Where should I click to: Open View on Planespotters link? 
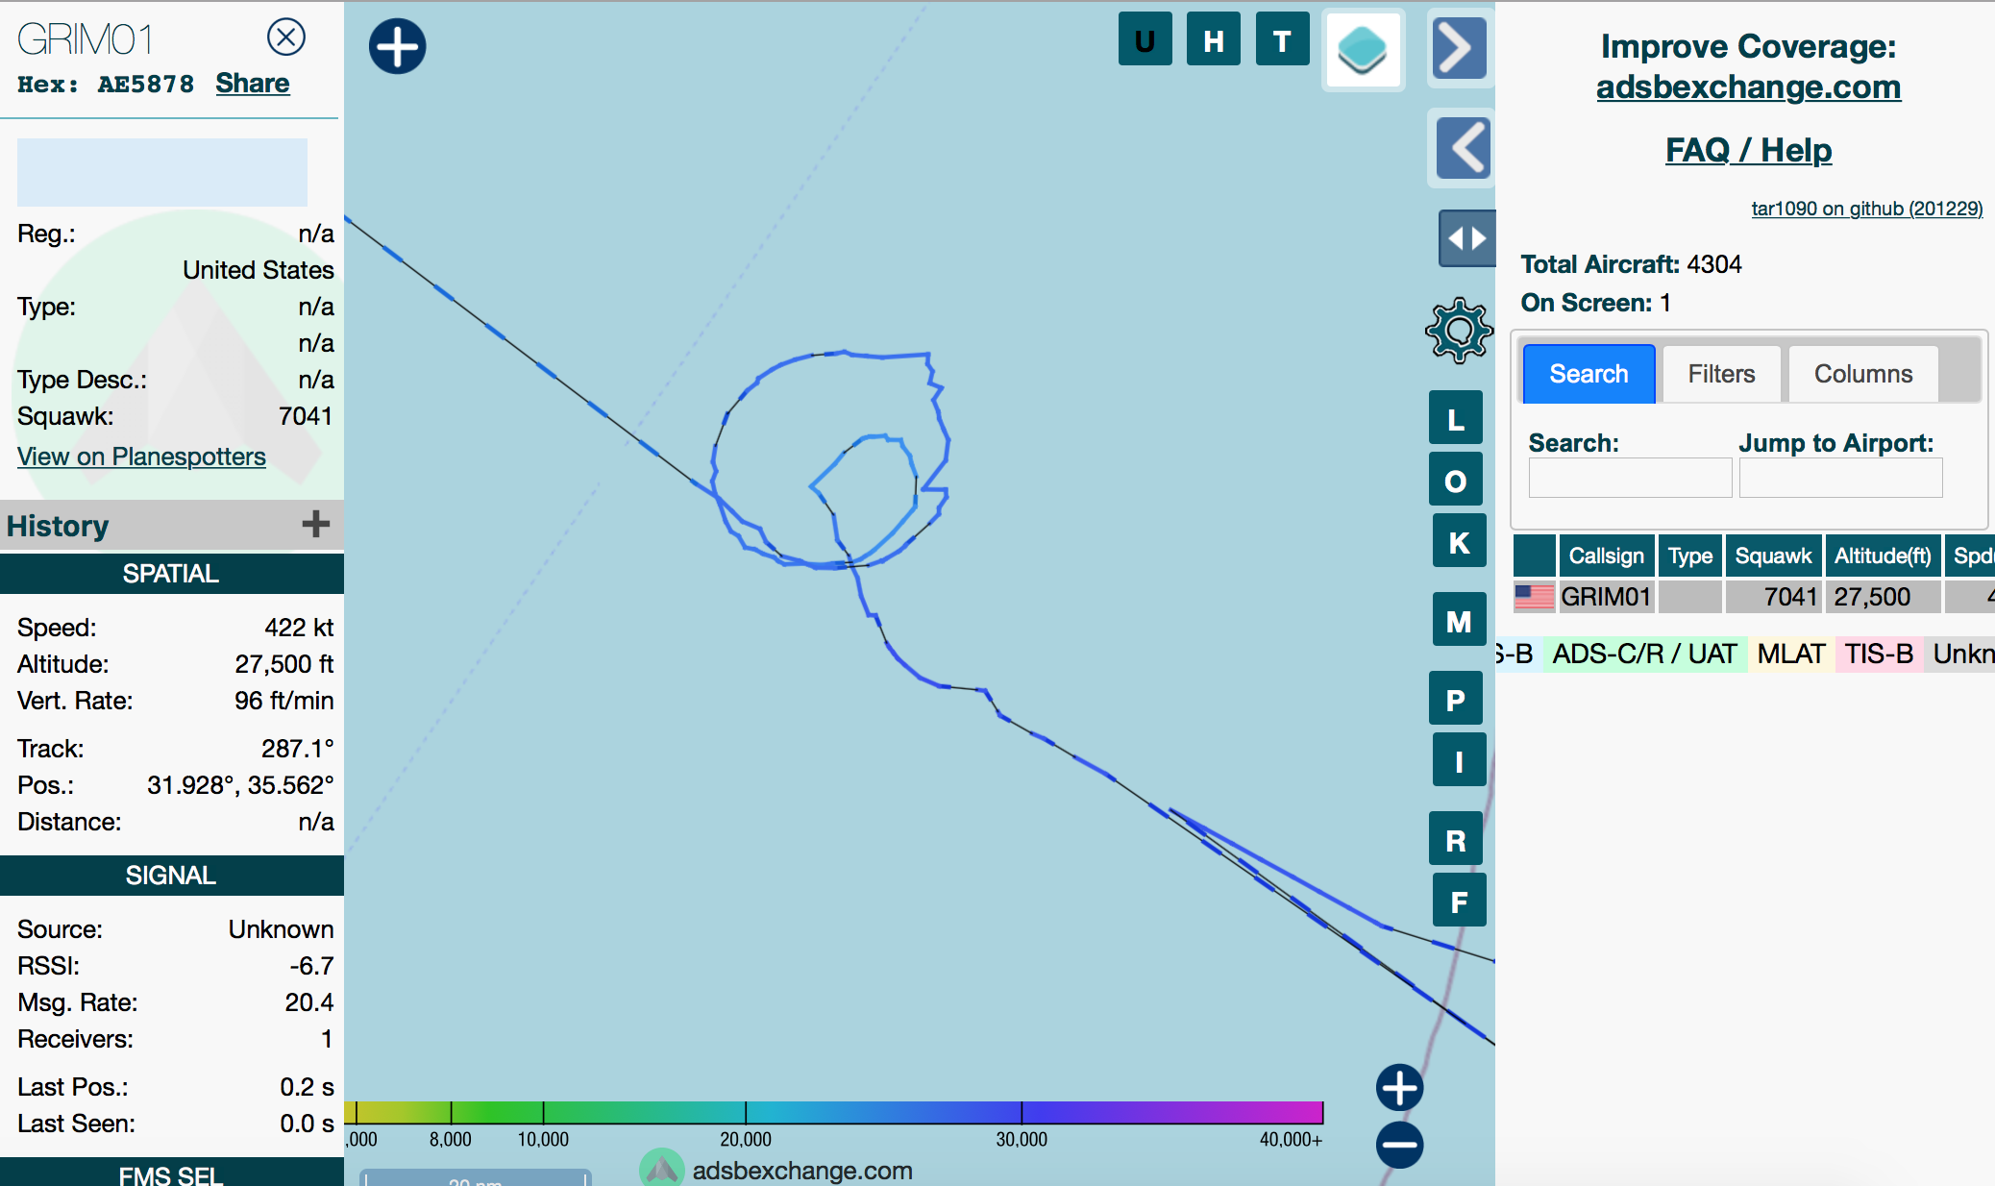(x=141, y=457)
